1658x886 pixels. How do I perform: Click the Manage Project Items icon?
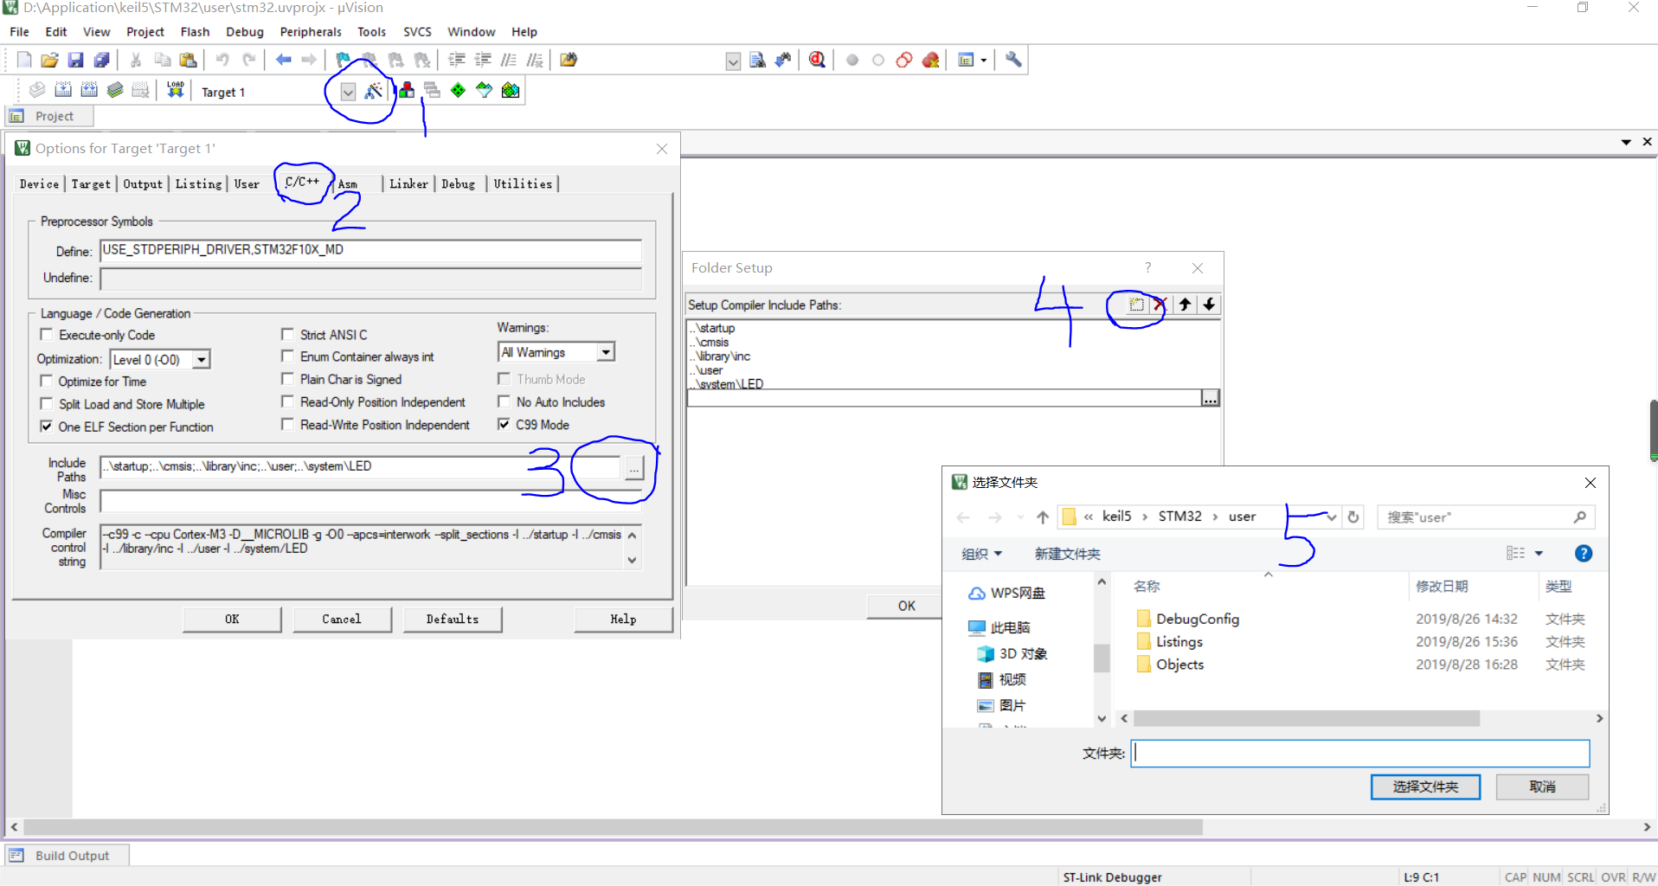pos(406,90)
